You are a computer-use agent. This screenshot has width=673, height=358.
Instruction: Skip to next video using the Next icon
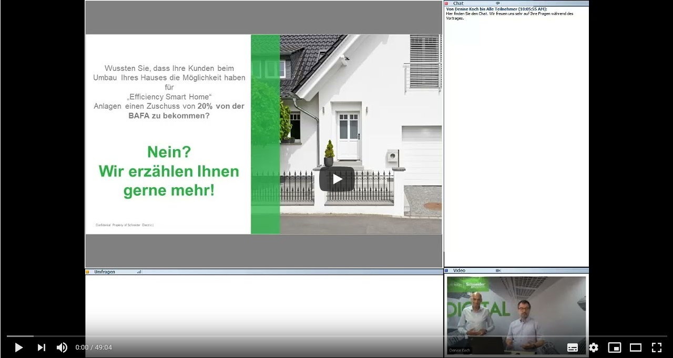[x=41, y=348]
